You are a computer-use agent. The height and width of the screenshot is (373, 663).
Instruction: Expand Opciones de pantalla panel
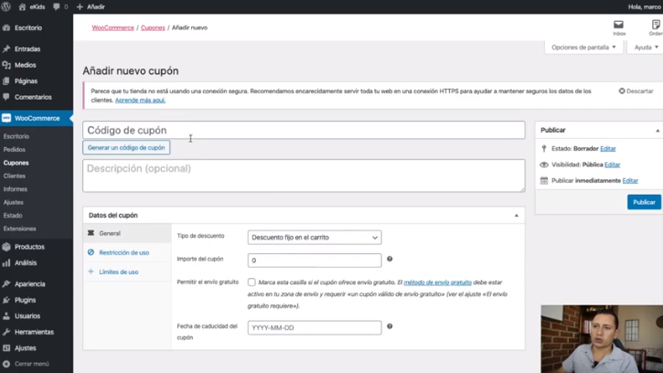click(x=583, y=48)
